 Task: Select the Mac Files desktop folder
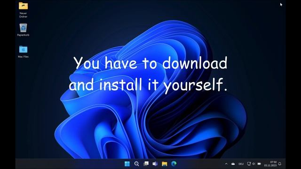[x=23, y=52]
